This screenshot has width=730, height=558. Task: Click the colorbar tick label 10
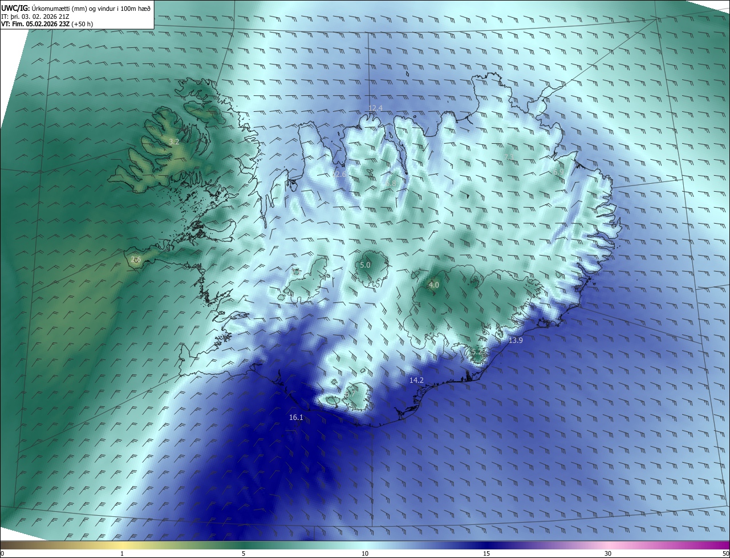point(365,553)
